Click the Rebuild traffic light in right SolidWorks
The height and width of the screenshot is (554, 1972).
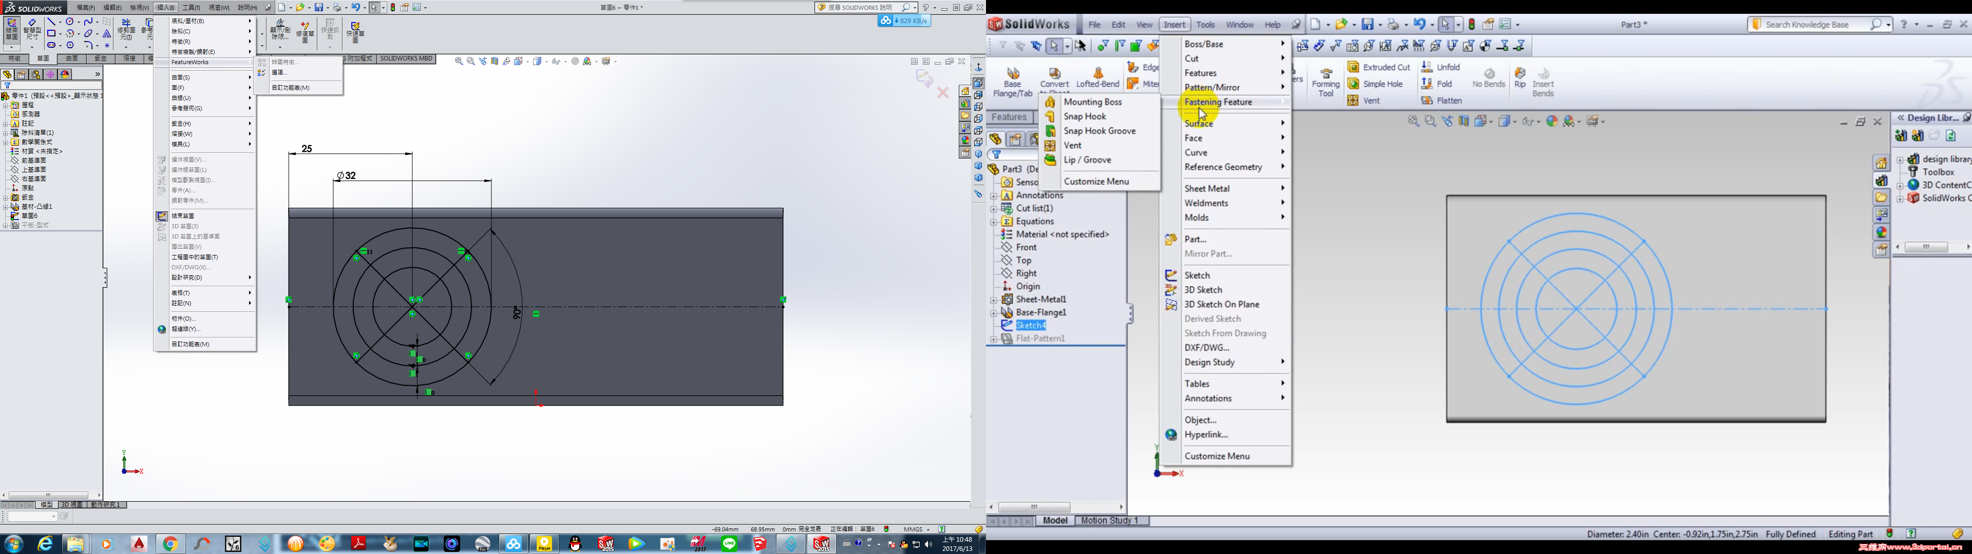1471,25
